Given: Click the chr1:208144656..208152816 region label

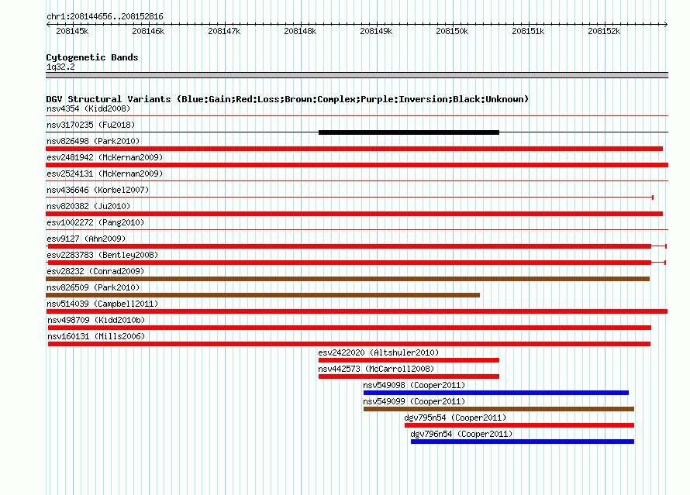Looking at the screenshot, I should tap(105, 16).
